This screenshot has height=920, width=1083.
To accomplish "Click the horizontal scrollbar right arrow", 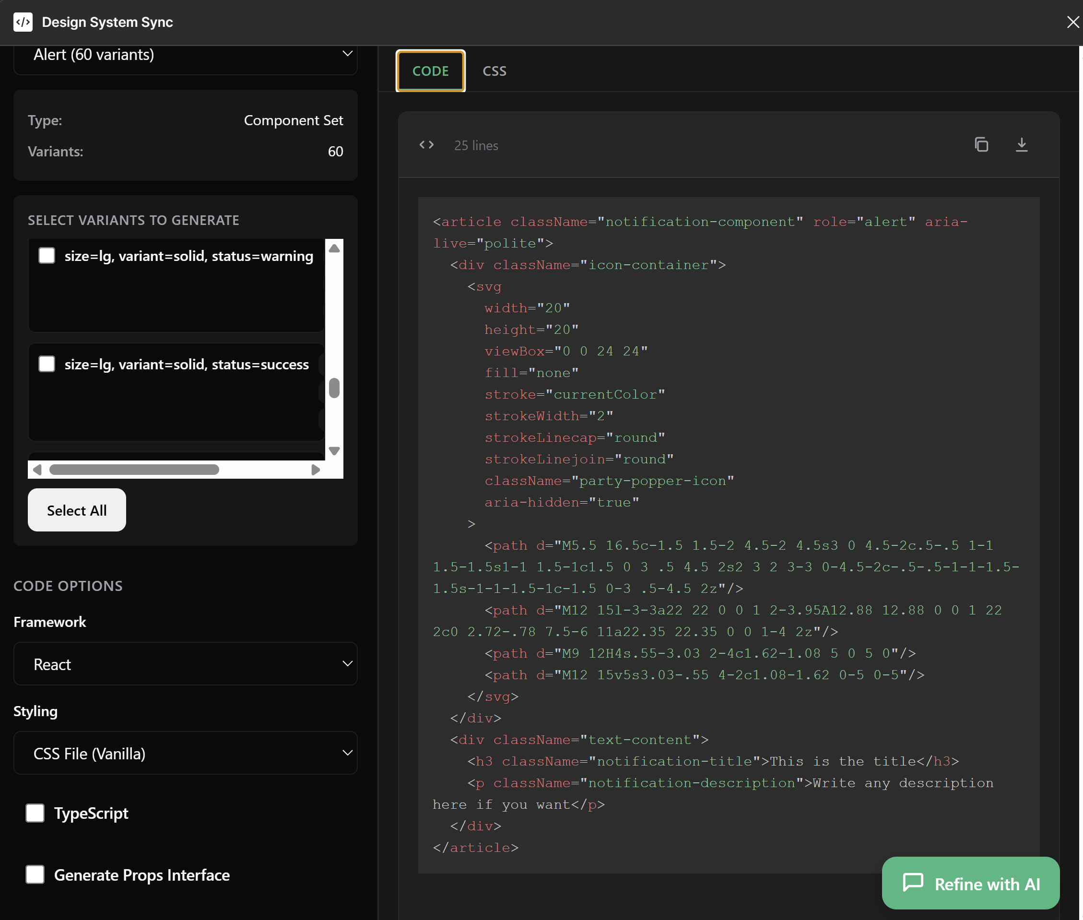I will point(316,470).
